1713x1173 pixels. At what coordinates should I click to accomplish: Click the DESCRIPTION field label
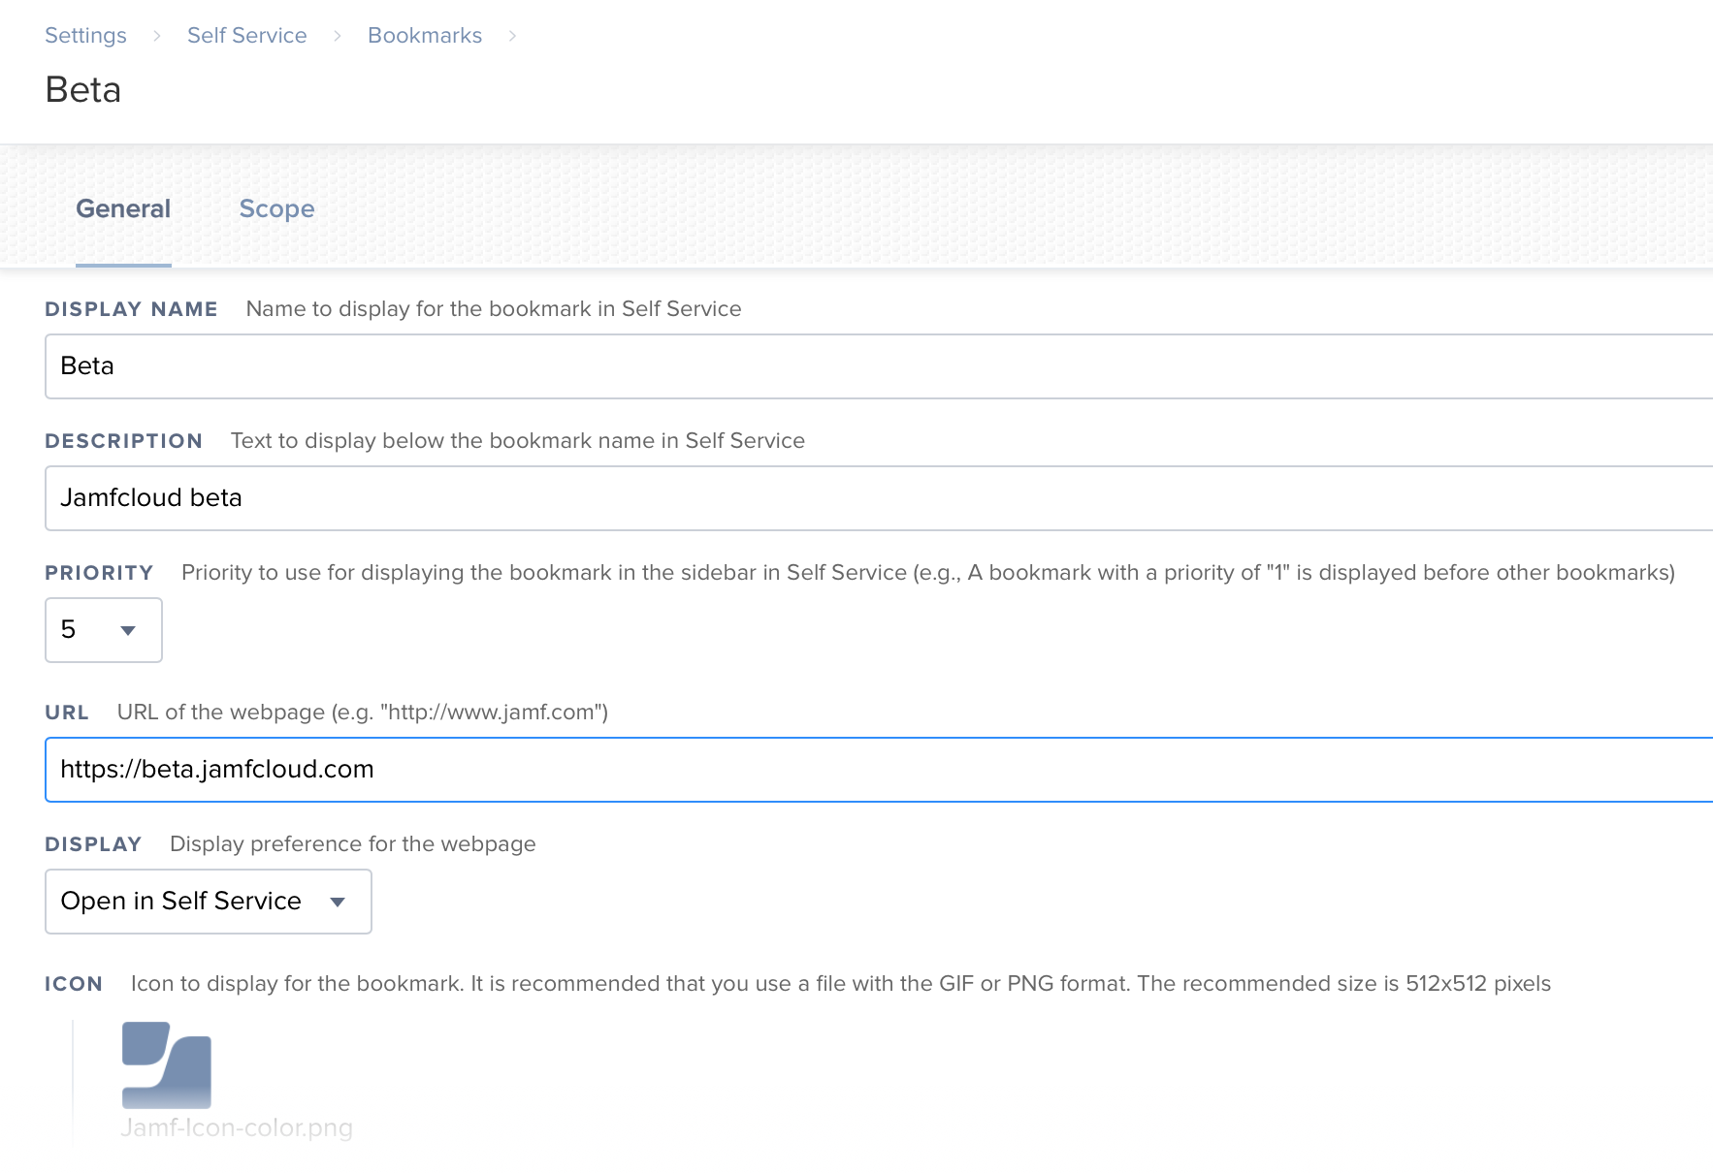(x=123, y=441)
